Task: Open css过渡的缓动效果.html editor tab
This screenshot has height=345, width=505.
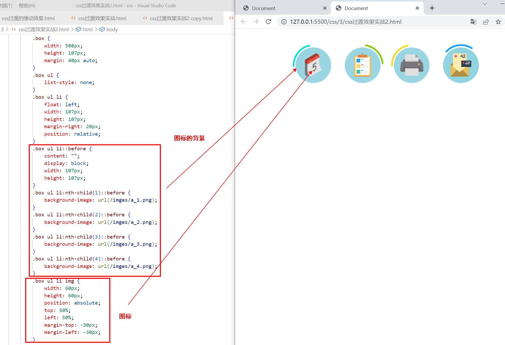Action: click(28, 18)
